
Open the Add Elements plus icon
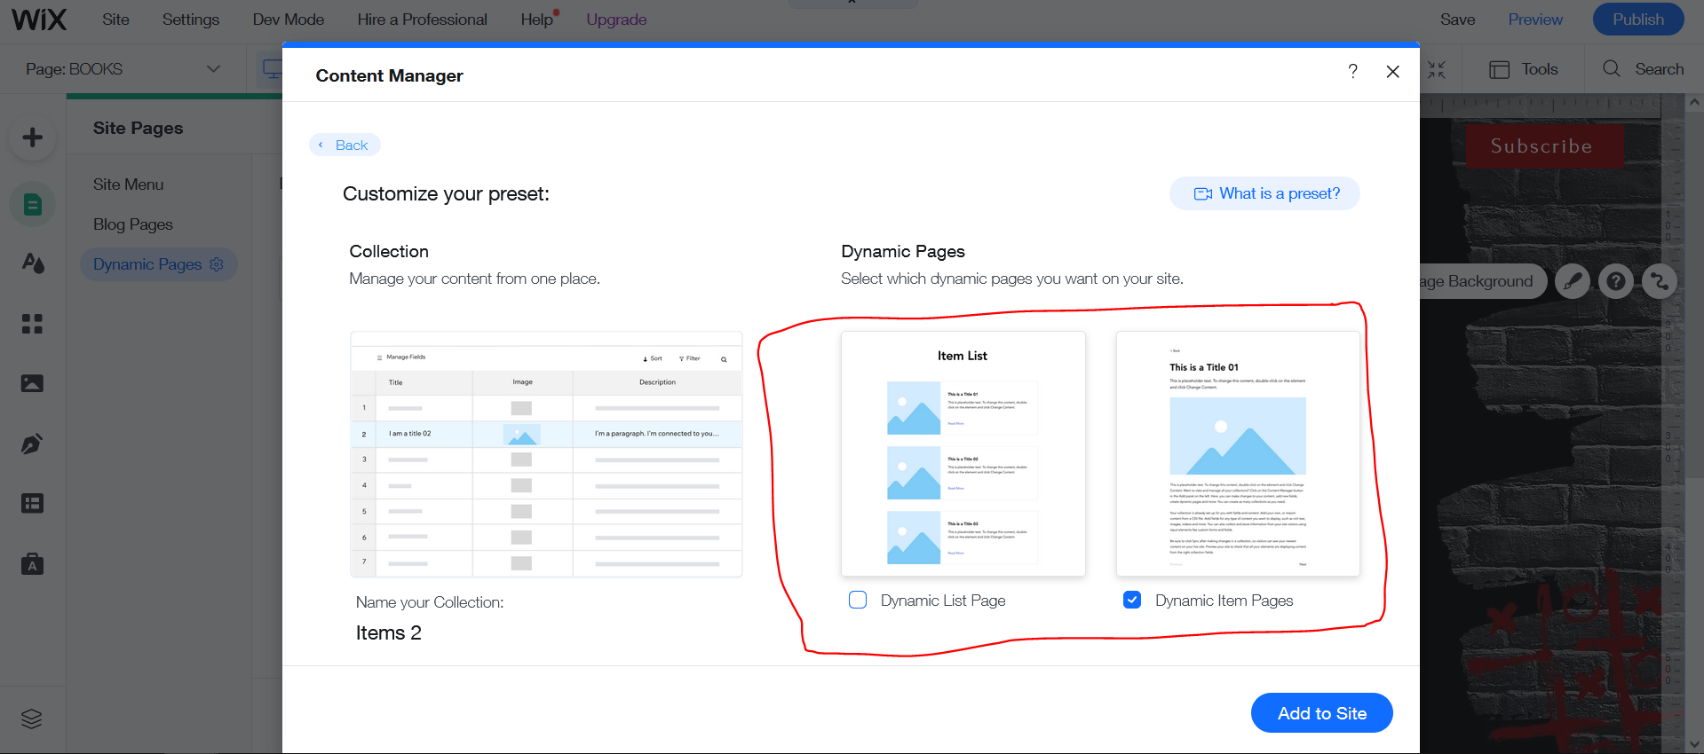(x=33, y=137)
